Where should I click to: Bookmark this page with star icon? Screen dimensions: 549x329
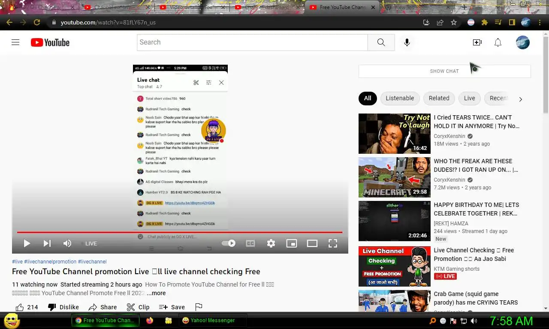(453, 22)
